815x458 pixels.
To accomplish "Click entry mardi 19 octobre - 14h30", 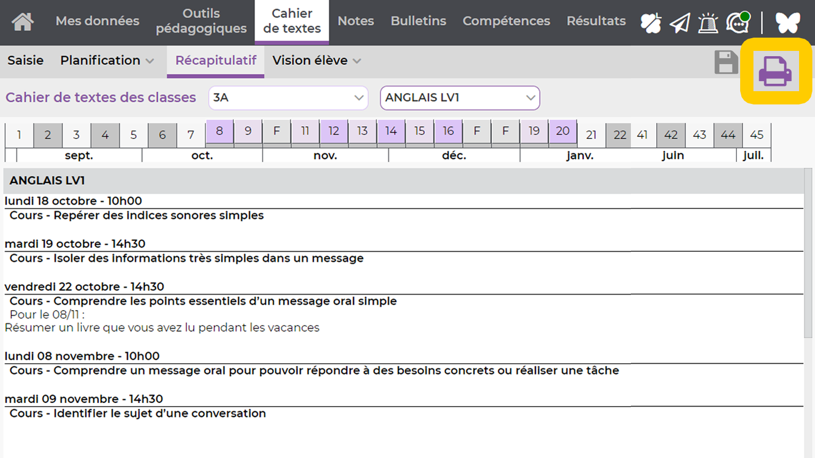I will pyautogui.click(x=75, y=244).
